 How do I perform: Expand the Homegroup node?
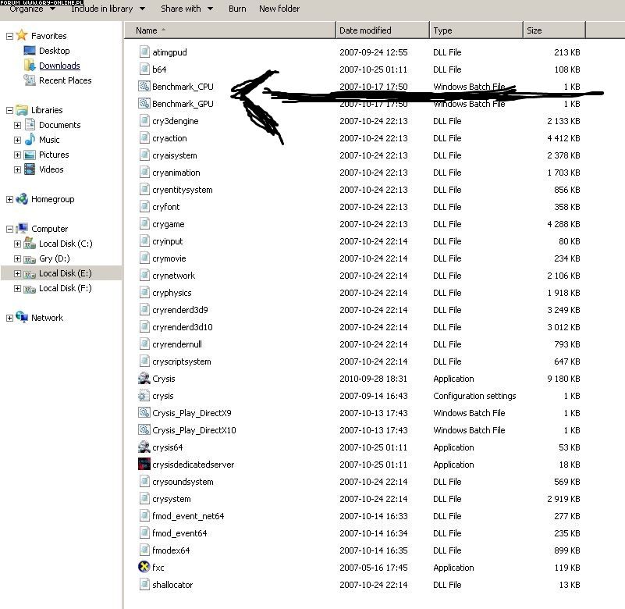(x=9, y=199)
